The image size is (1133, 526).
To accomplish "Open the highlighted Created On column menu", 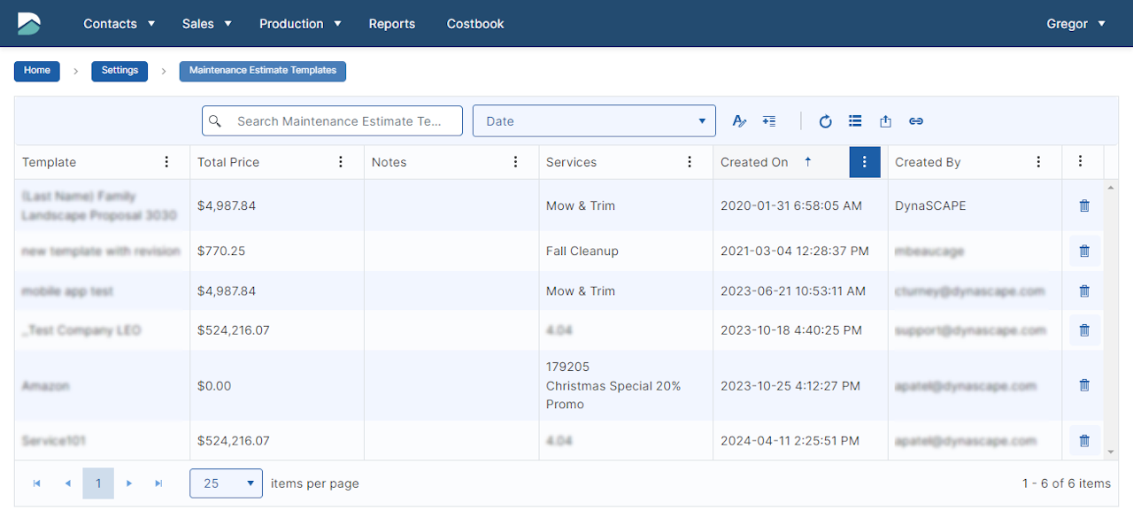I will [865, 162].
